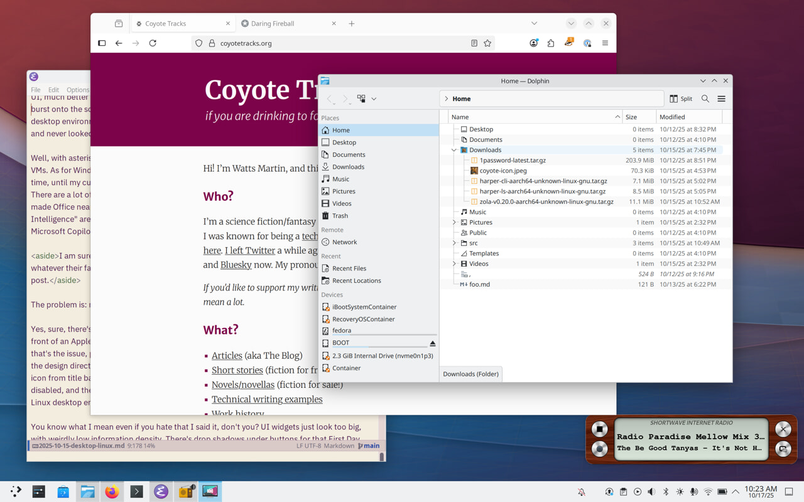Eject the BOOT device
This screenshot has height=502, width=804.
pos(432,343)
